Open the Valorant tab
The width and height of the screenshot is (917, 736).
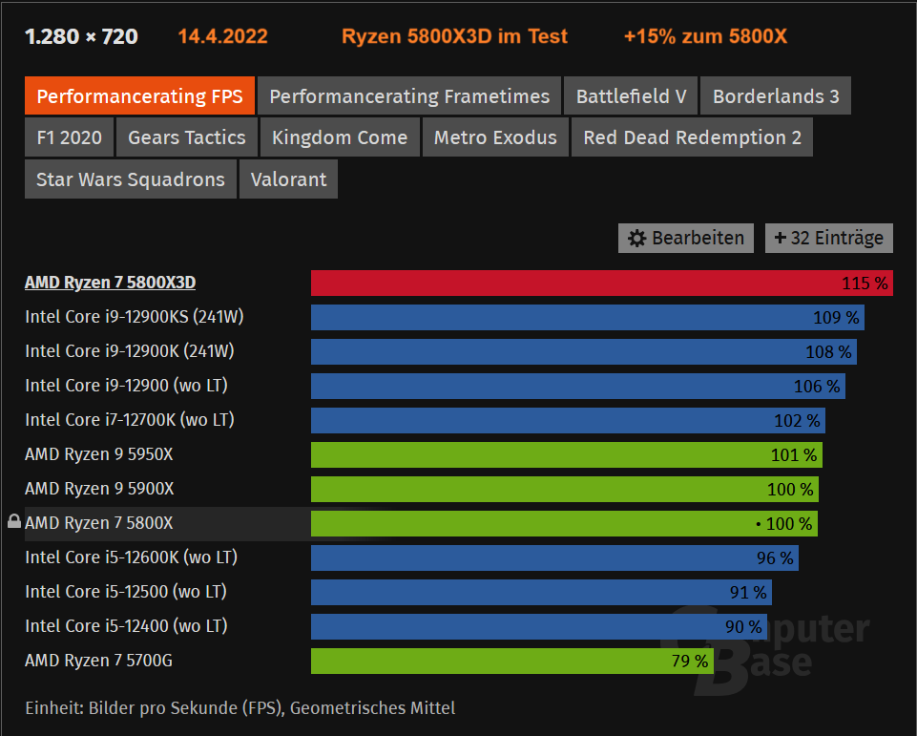(288, 179)
